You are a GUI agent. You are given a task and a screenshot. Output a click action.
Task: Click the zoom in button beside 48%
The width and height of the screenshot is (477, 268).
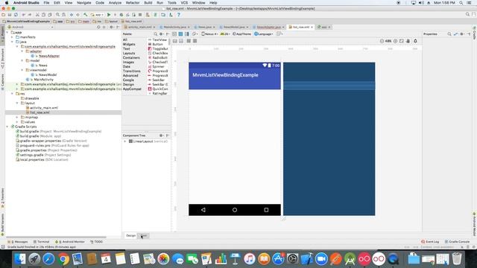coord(395,41)
